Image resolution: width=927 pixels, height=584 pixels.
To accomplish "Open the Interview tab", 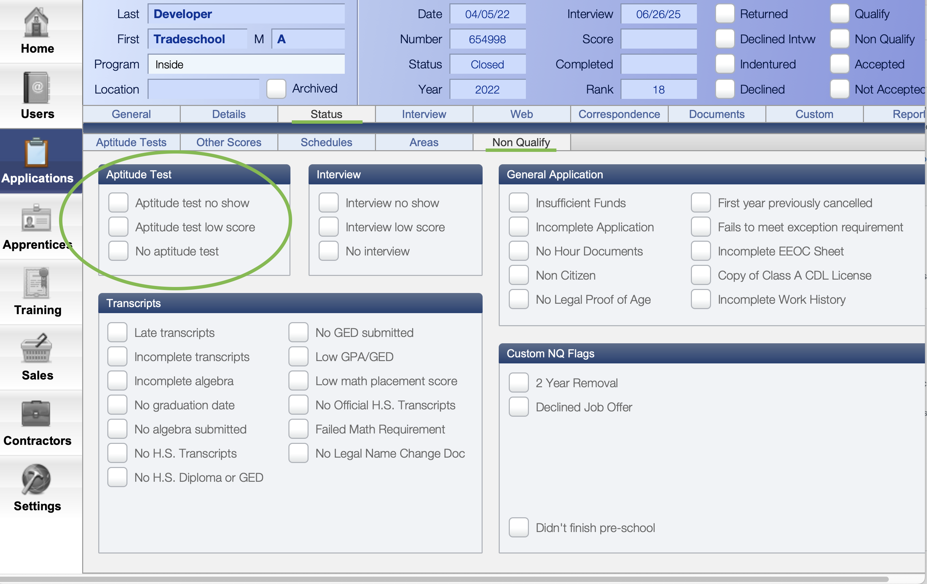I will [x=424, y=114].
